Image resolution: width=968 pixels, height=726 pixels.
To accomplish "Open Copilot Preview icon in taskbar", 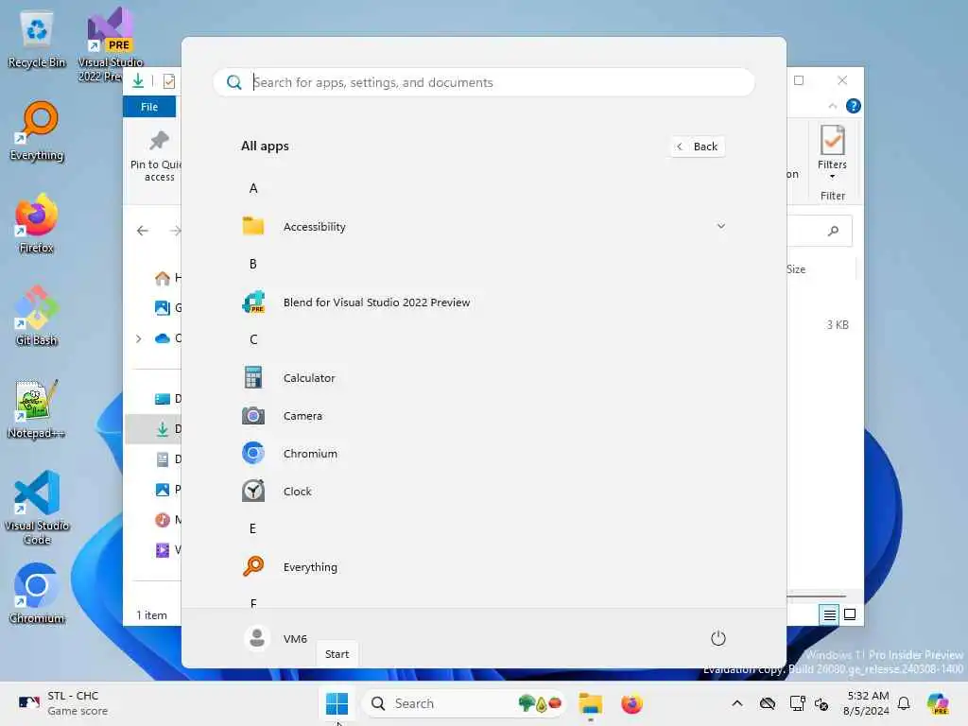I will 939,703.
